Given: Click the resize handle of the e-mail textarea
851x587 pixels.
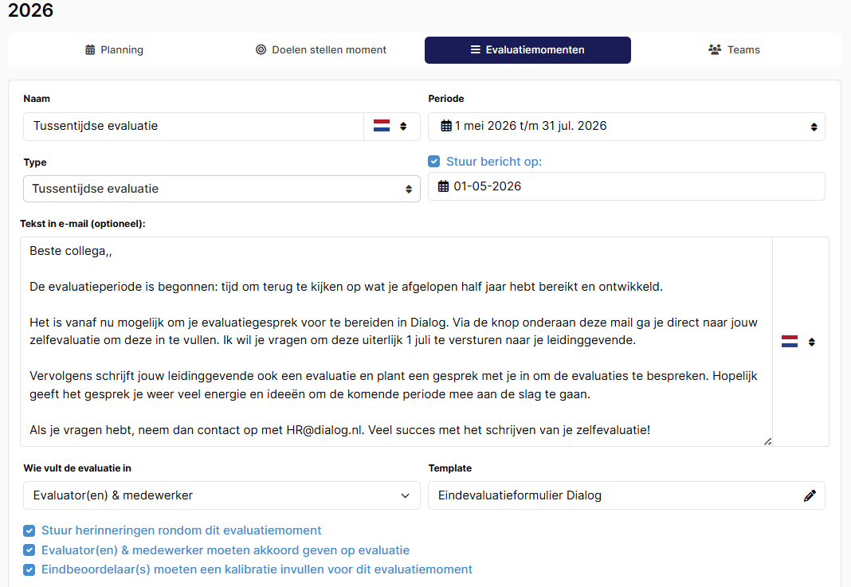Looking at the screenshot, I should (767, 441).
